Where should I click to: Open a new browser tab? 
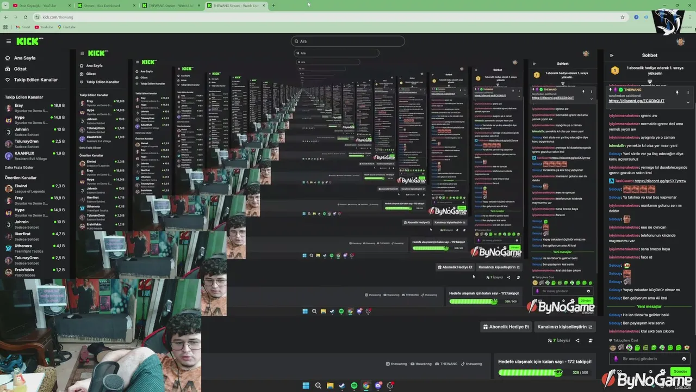(x=273, y=5)
